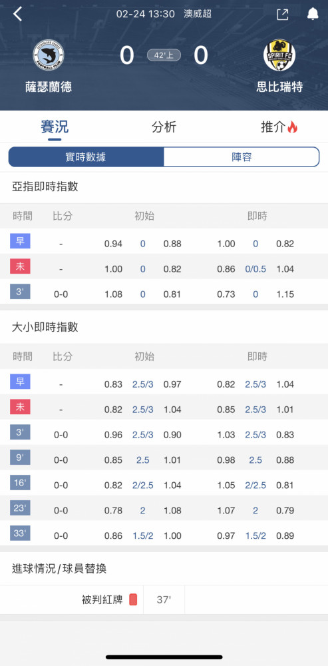Switch to the 賽況 tab
328x666 pixels.
55,127
